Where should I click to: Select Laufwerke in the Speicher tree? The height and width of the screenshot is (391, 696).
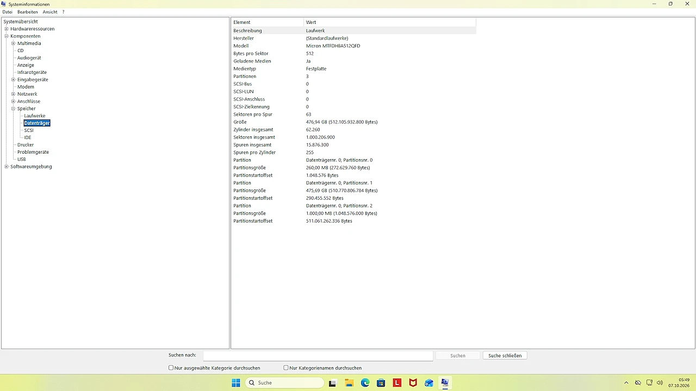click(x=35, y=116)
